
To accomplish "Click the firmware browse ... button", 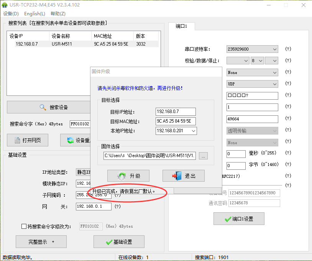I will 204,156.
